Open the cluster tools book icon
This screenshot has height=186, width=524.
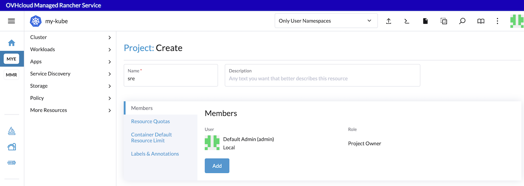click(x=481, y=21)
